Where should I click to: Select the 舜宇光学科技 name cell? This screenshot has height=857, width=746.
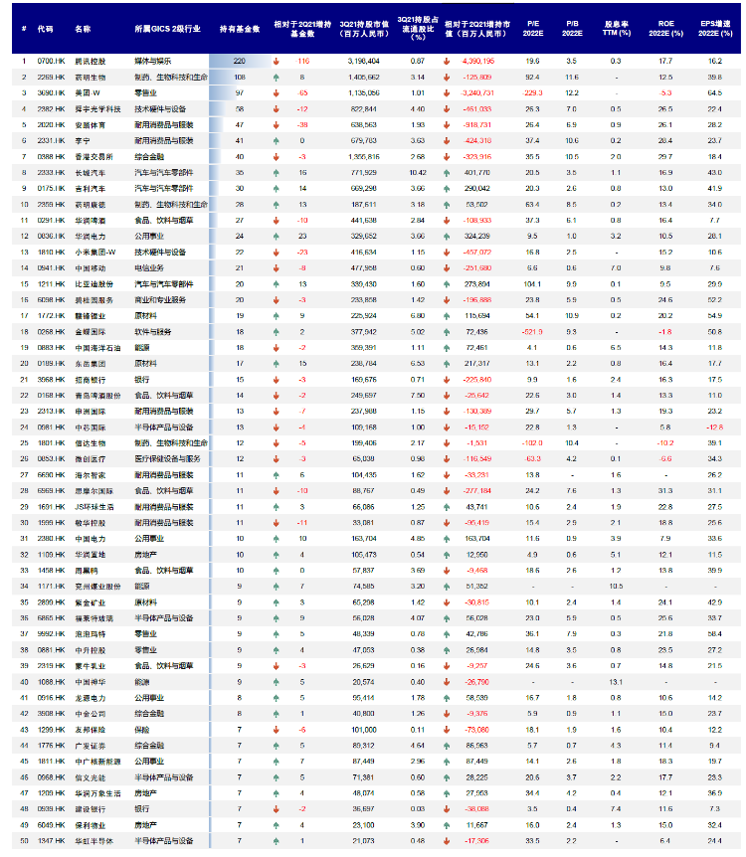point(97,109)
